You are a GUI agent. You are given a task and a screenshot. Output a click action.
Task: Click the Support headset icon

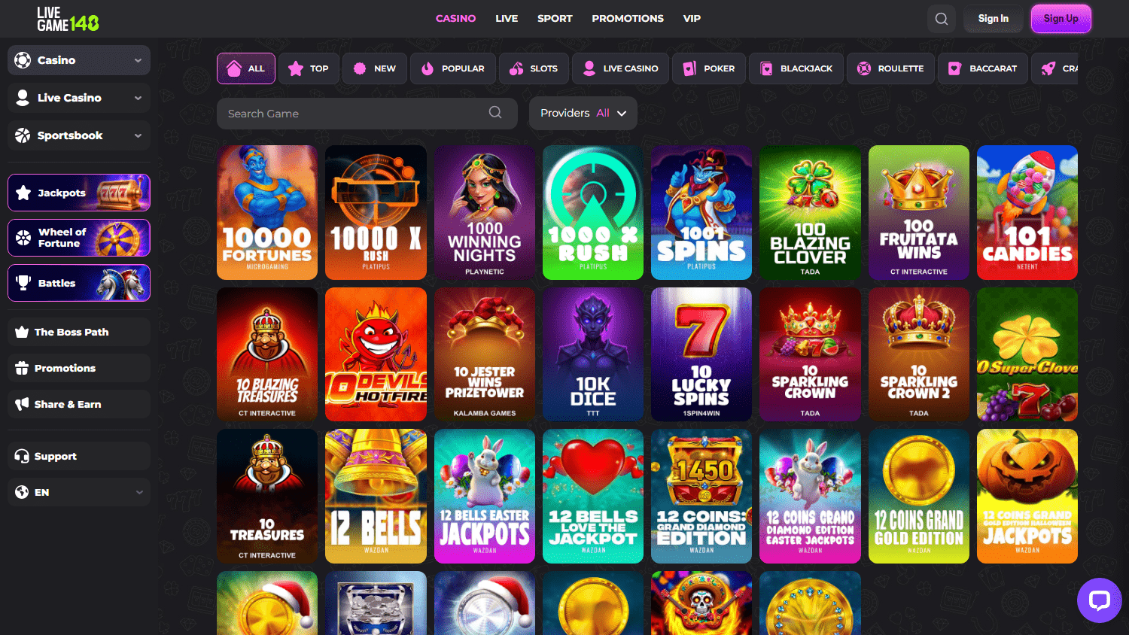point(22,456)
